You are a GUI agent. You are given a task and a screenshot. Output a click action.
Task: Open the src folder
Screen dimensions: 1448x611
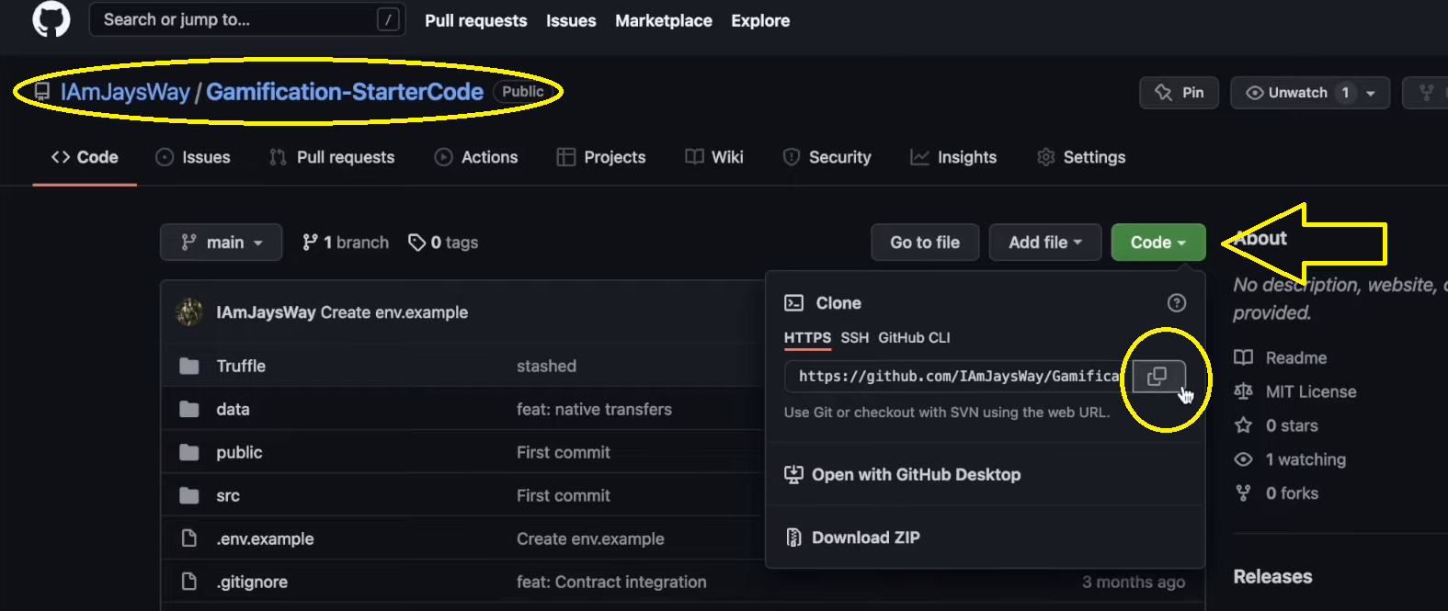point(228,495)
